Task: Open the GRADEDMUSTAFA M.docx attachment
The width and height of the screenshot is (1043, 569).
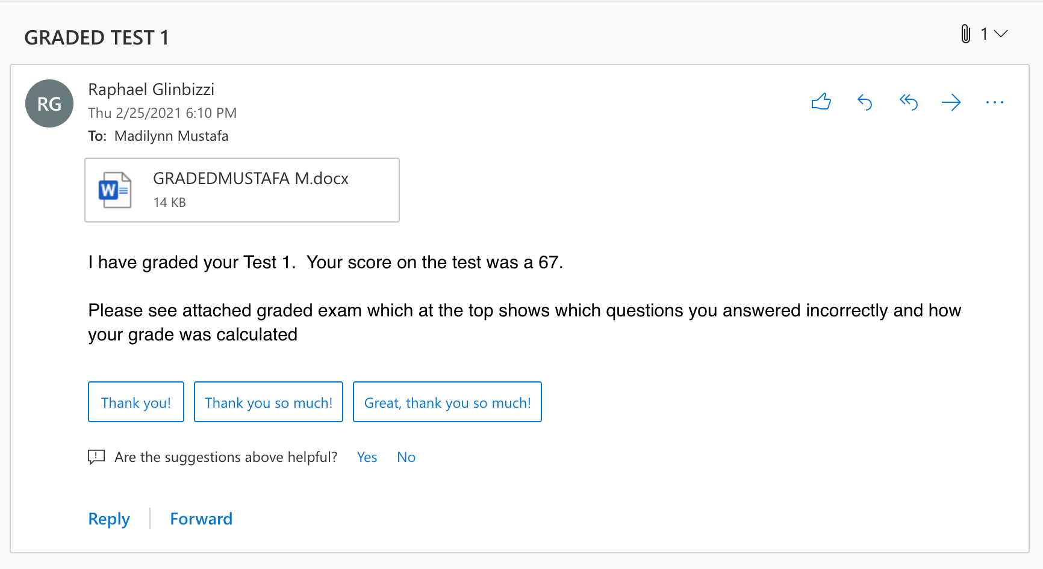Action: (x=242, y=190)
